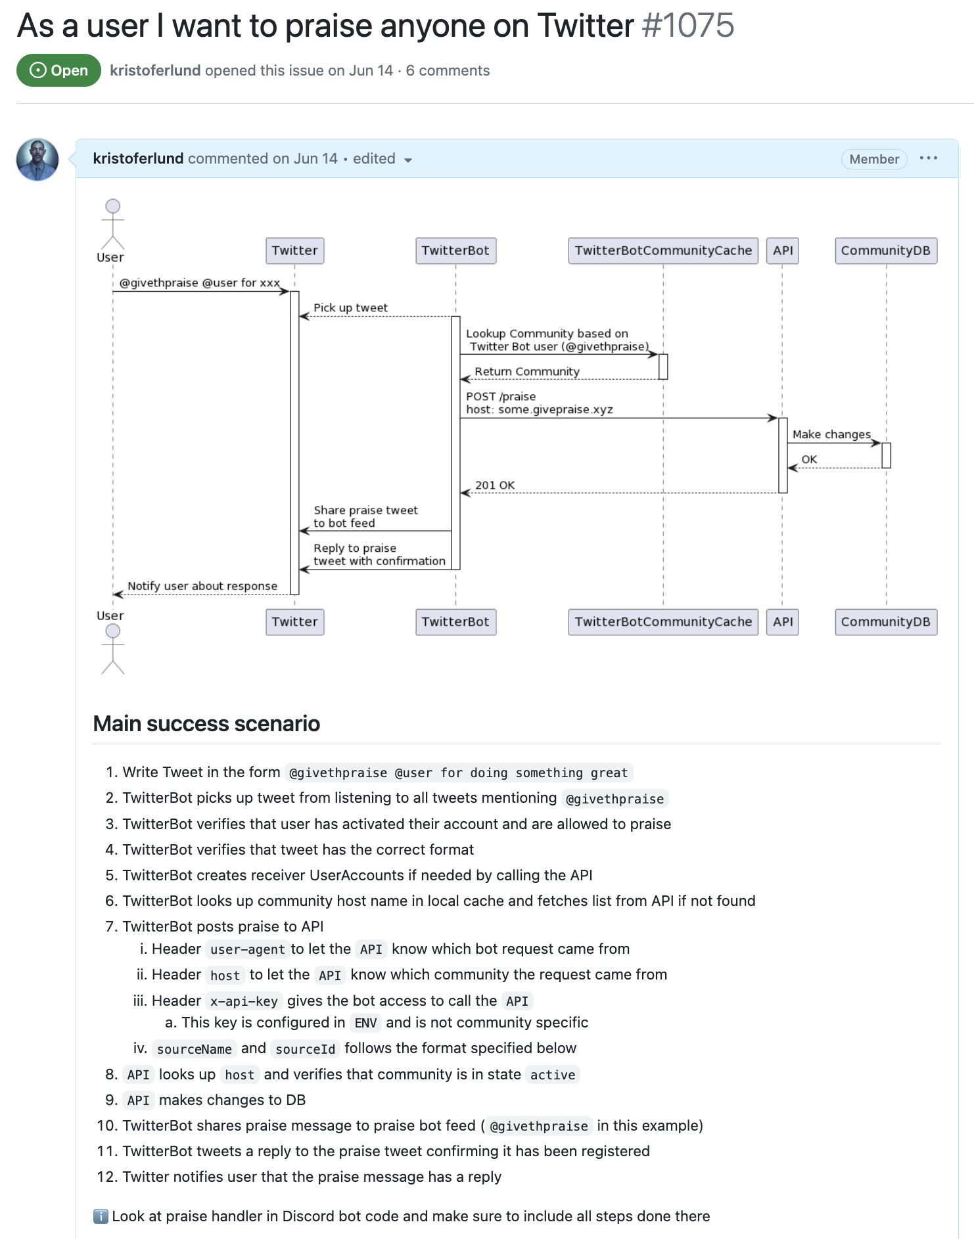Click kristoferlund's profile avatar
This screenshot has height=1239, width=974.
tap(37, 160)
